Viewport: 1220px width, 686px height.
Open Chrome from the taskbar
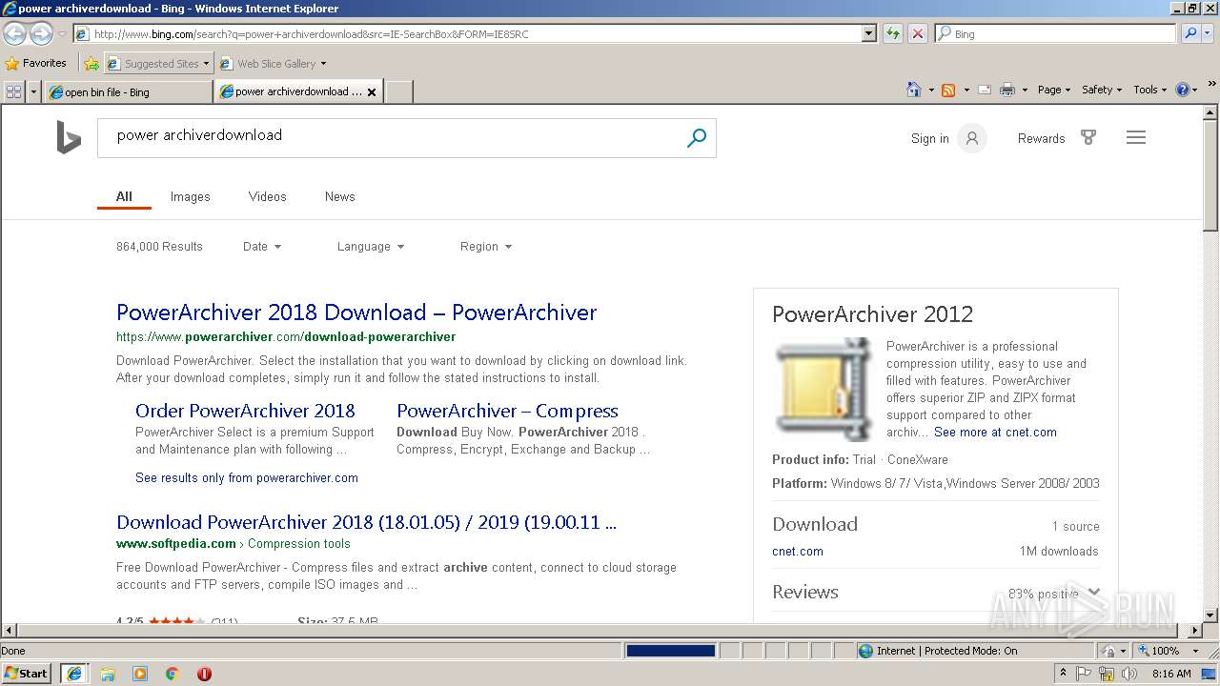173,674
